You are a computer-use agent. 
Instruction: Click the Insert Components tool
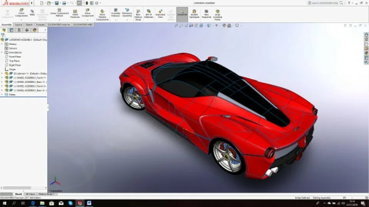[21, 13]
